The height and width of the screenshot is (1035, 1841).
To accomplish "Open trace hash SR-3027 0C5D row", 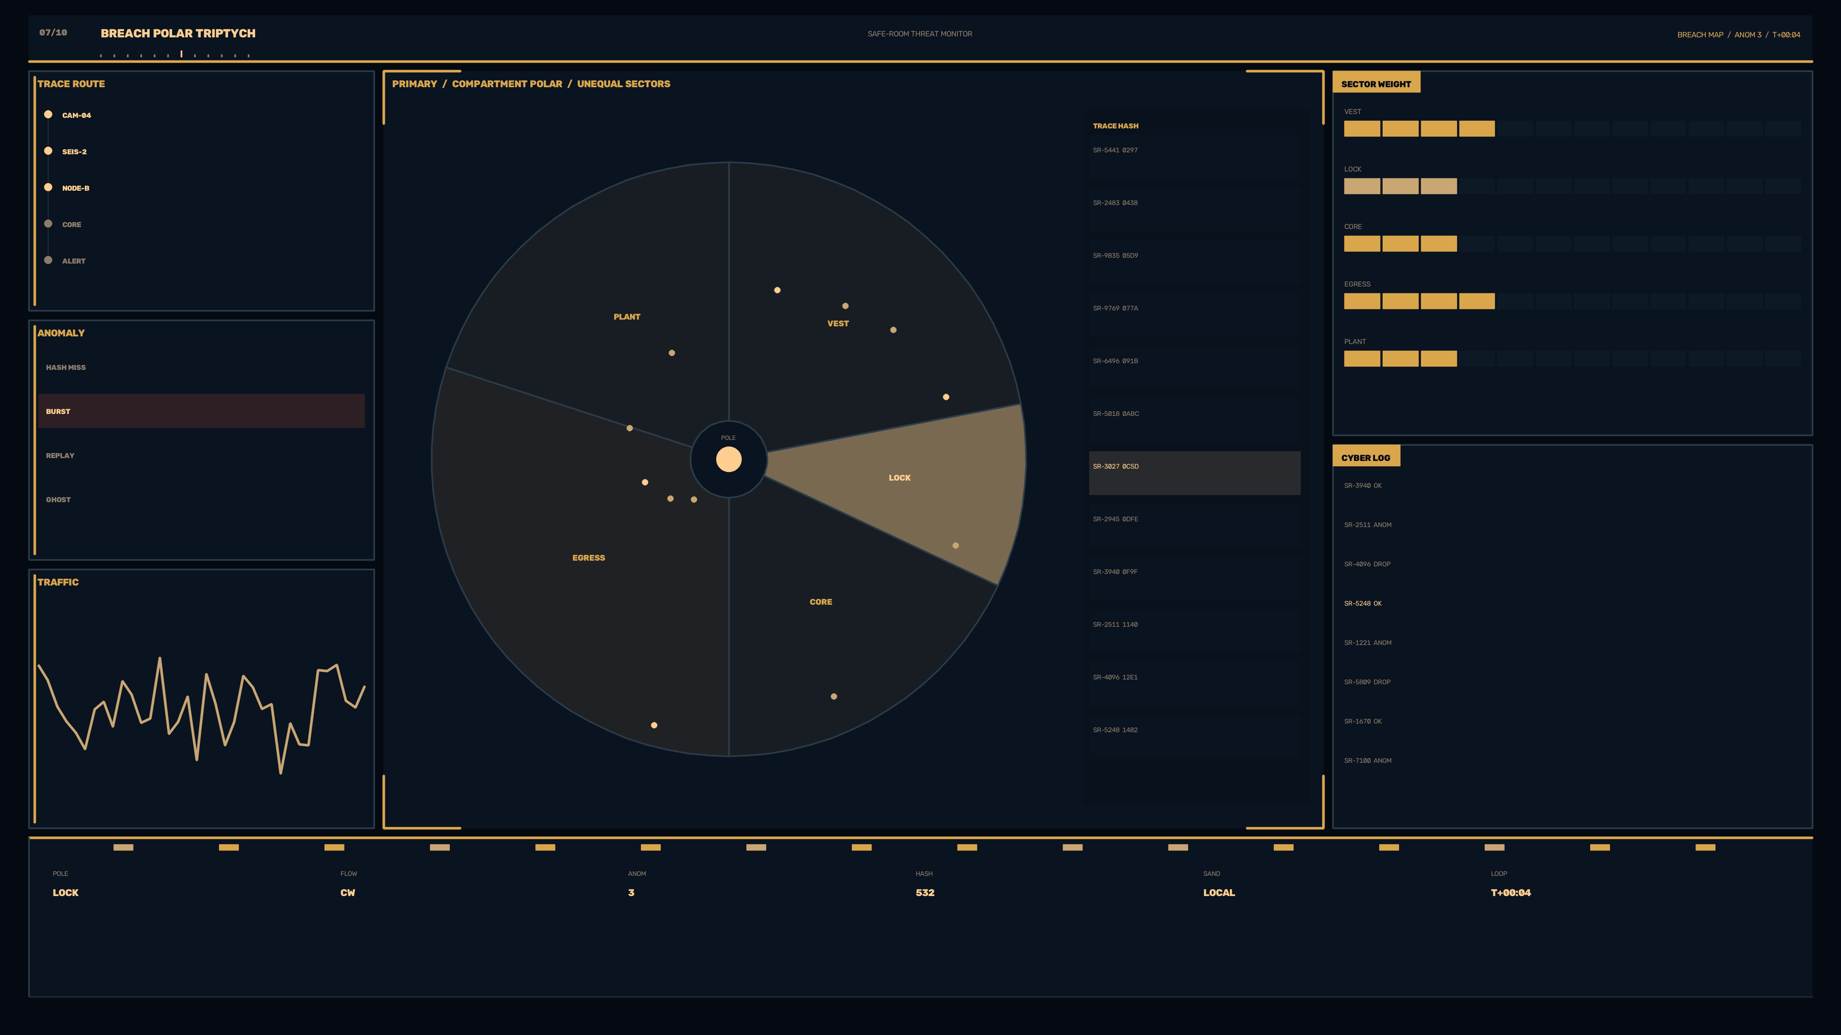I will click(1194, 473).
